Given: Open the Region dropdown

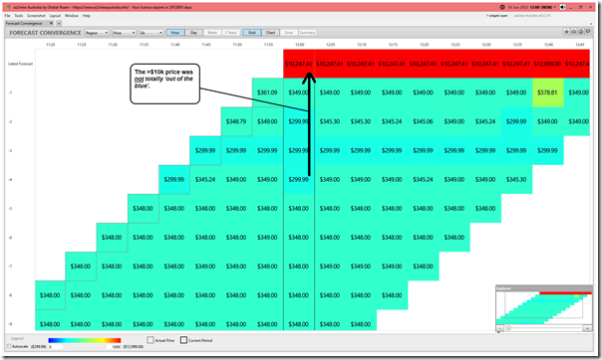Looking at the screenshot, I should 97,33.
